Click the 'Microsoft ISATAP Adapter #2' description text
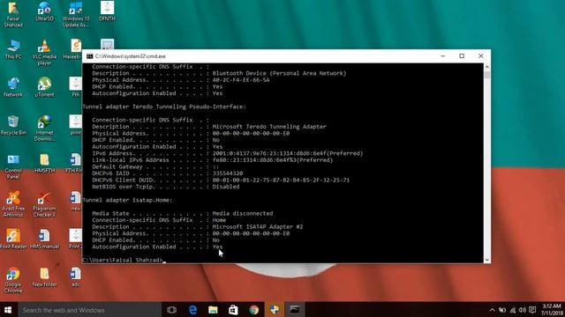Screen dimensions: 565x317 point(257,227)
